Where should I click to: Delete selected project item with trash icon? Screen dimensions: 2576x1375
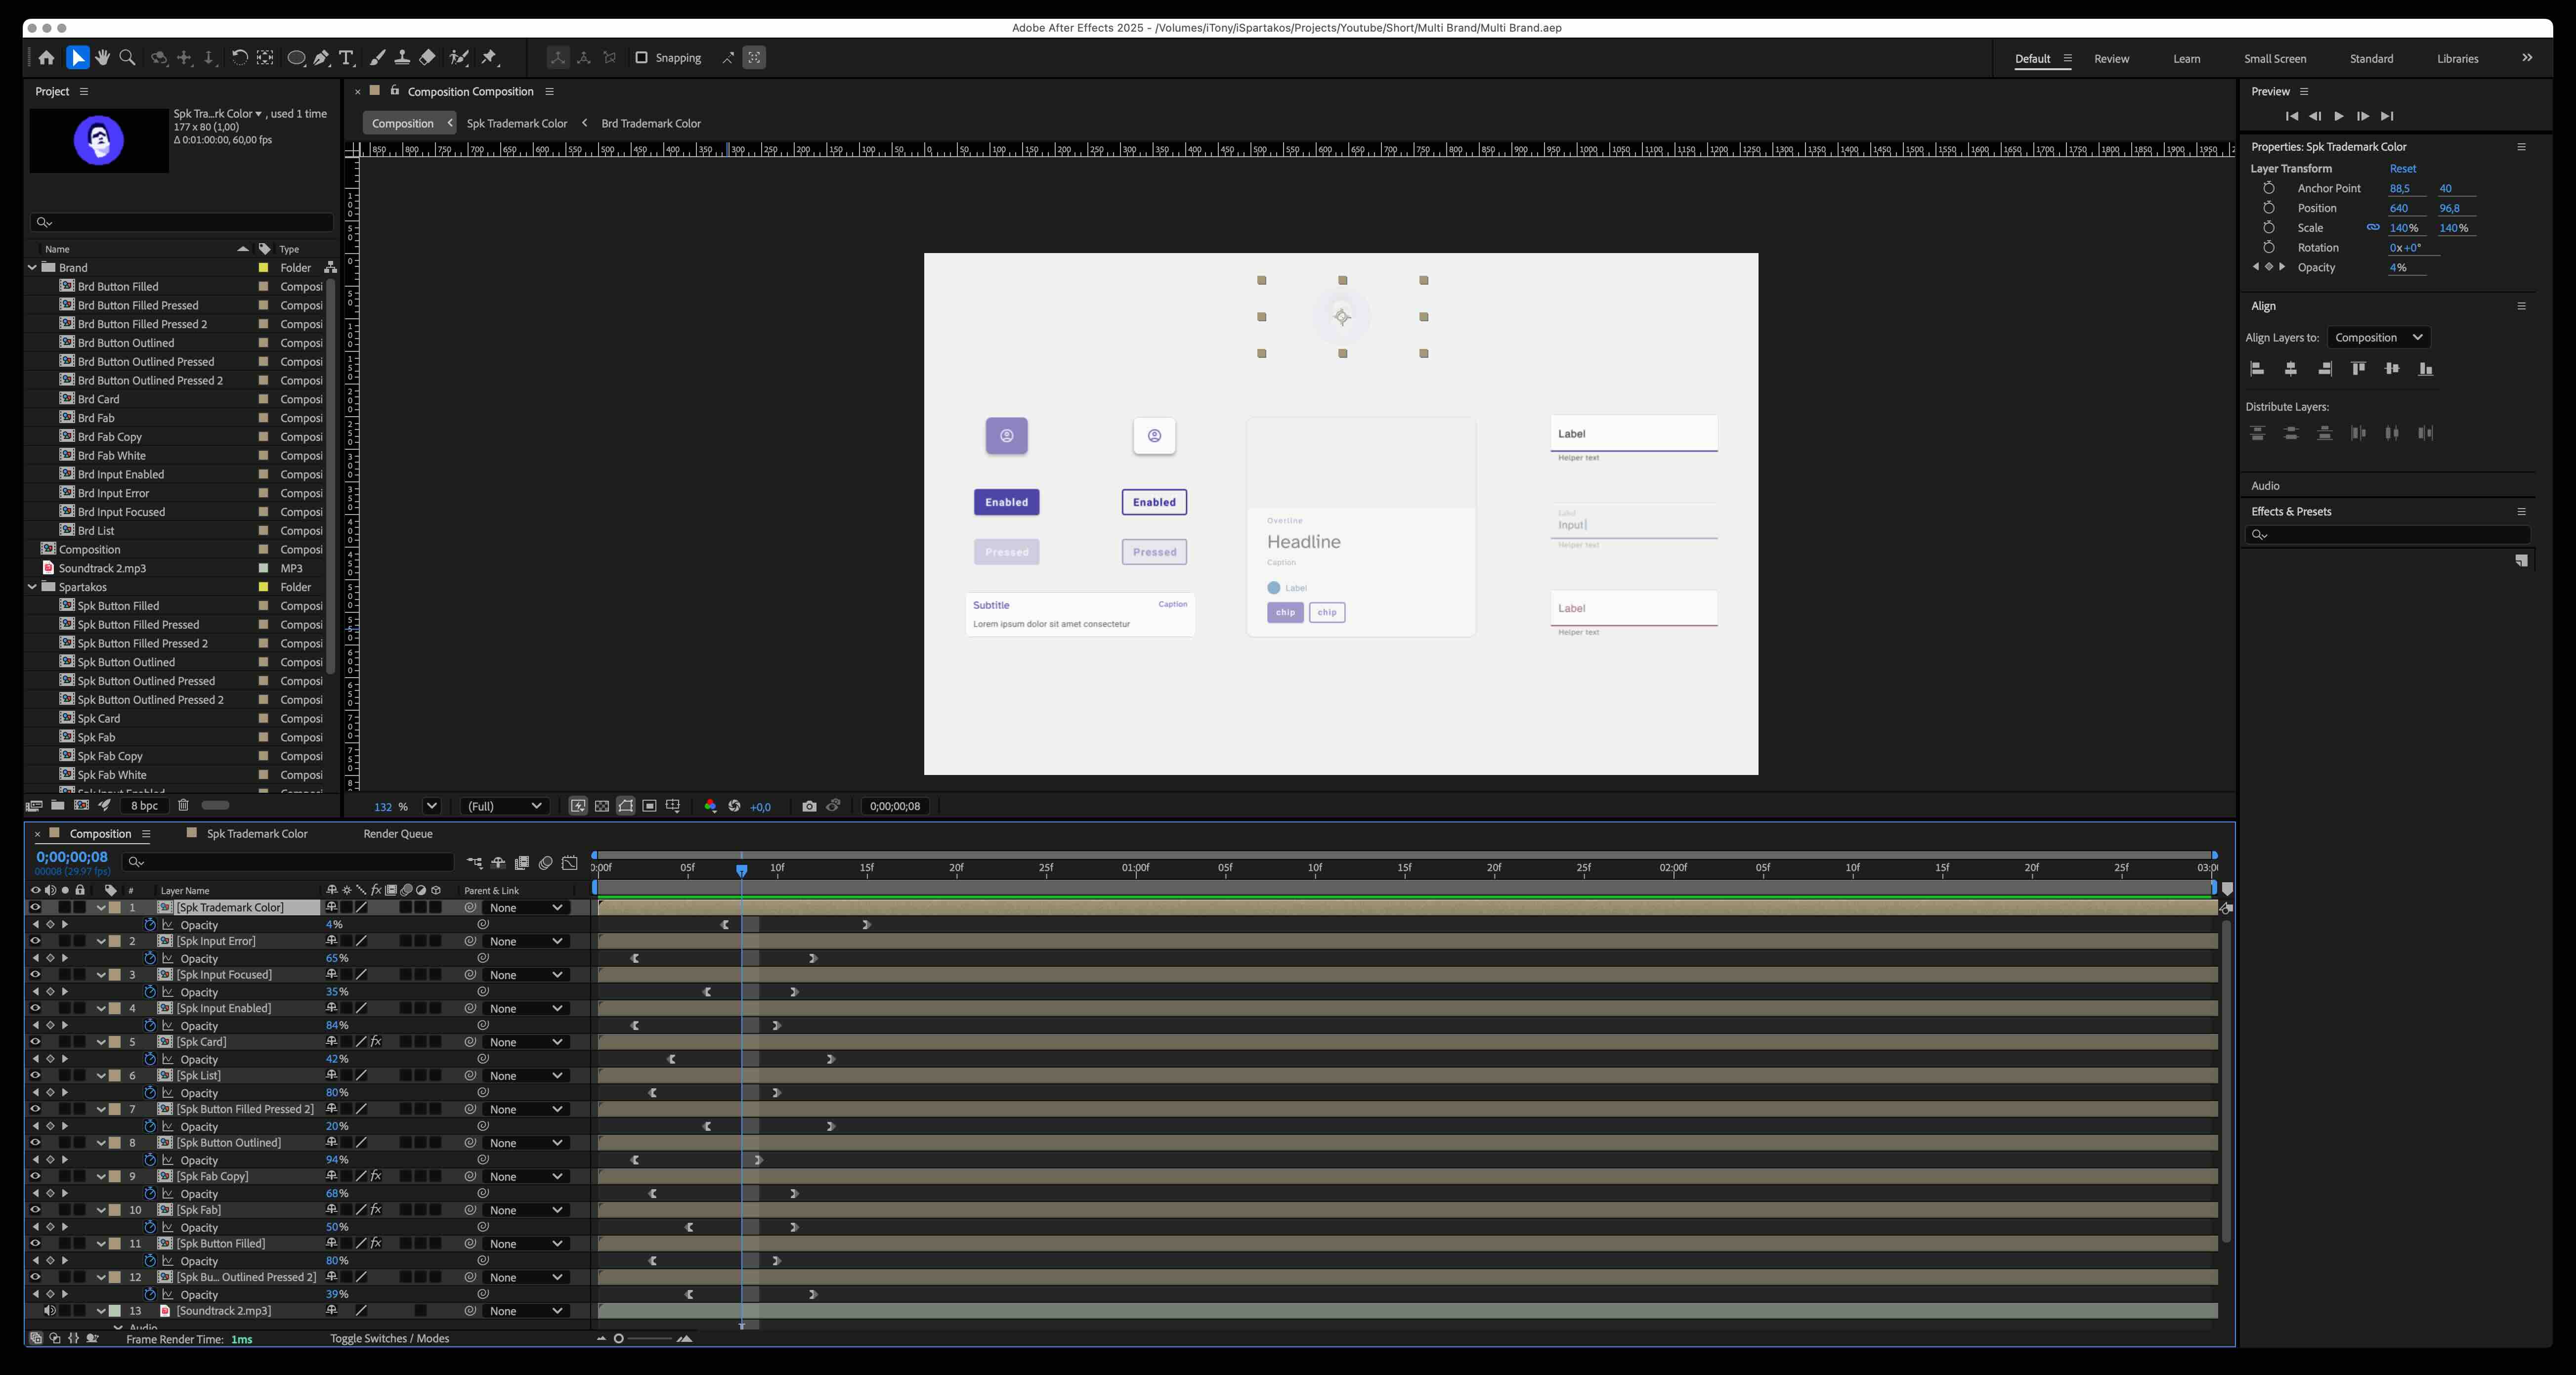point(183,805)
